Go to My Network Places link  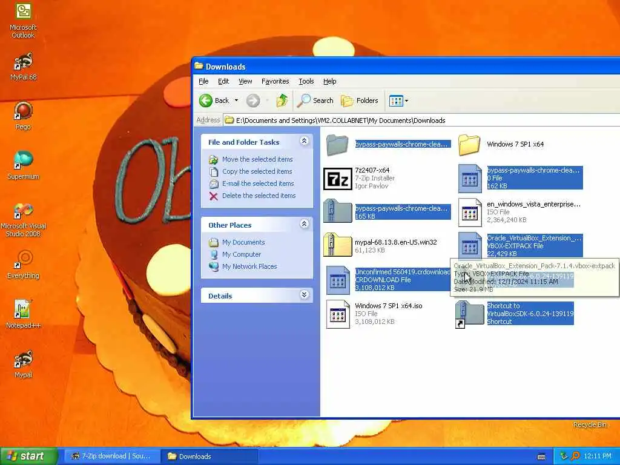(x=249, y=266)
